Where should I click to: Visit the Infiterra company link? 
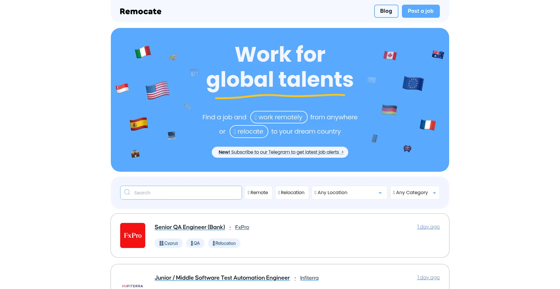[x=309, y=278]
